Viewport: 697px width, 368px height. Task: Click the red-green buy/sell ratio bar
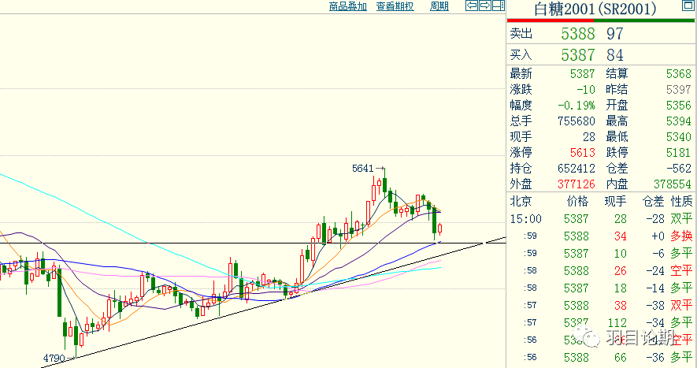(600, 20)
